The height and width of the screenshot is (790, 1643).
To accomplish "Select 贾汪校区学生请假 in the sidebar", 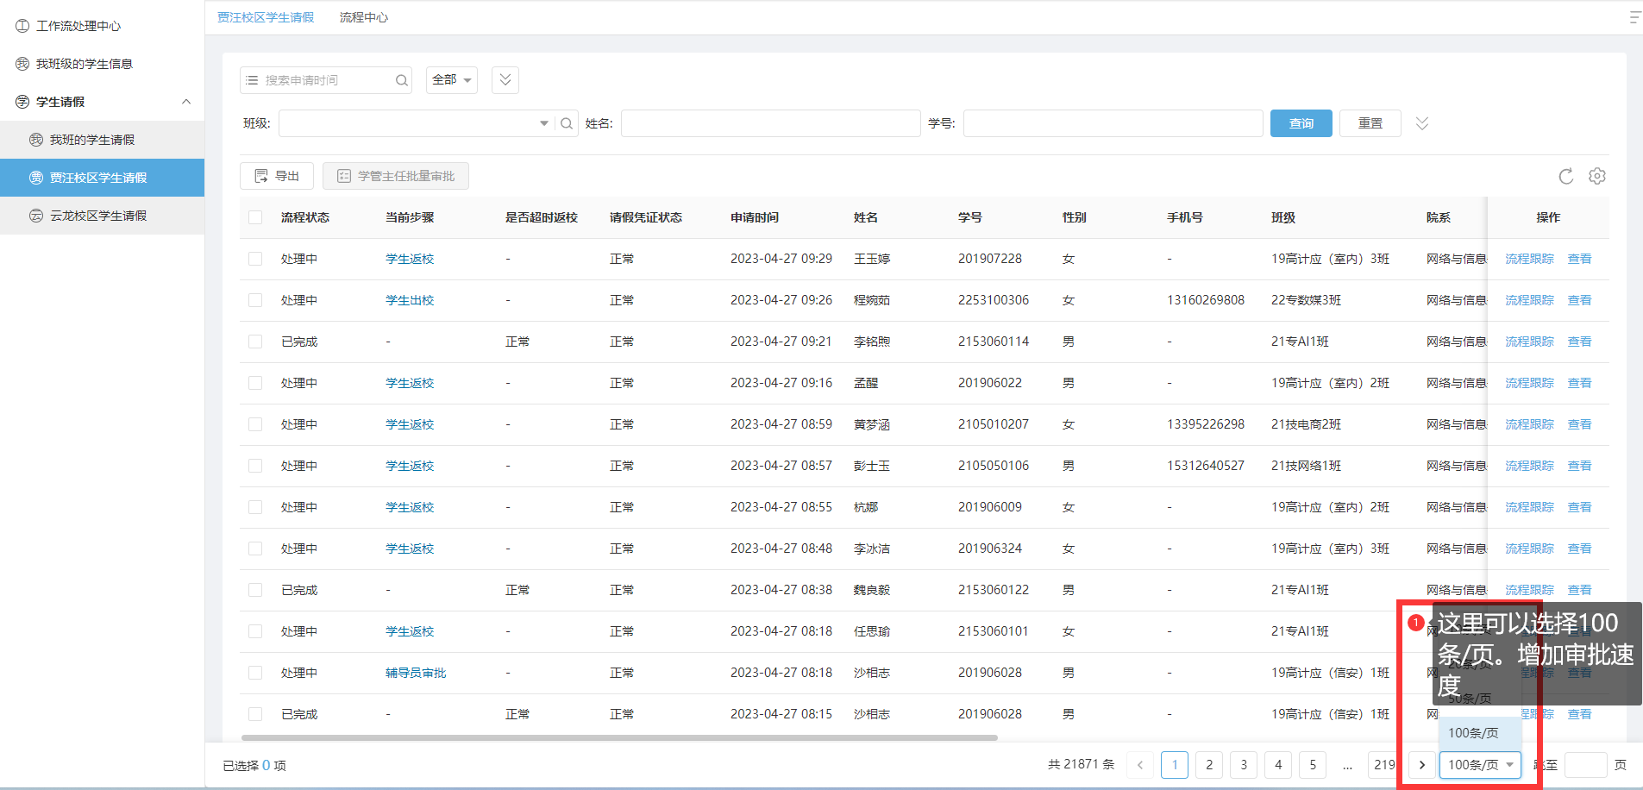I will [102, 178].
